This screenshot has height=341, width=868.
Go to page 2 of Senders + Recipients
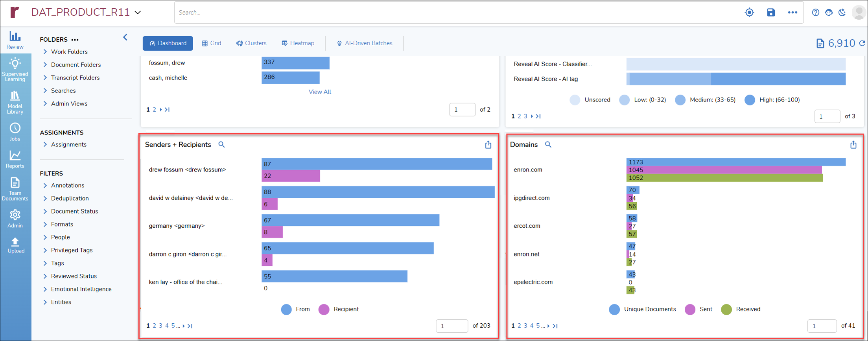(x=154, y=326)
